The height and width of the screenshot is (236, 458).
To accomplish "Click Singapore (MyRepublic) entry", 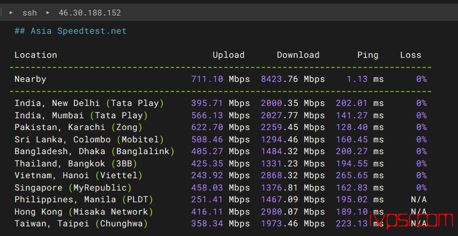I will (73, 188).
